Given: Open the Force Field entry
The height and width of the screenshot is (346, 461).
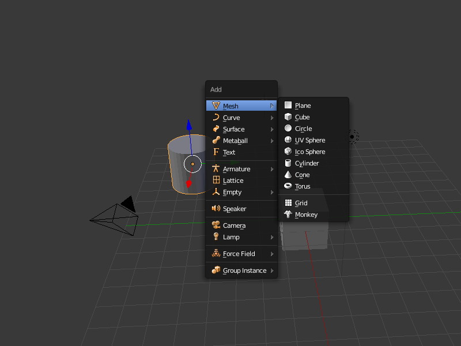Looking at the screenshot, I should (241, 254).
